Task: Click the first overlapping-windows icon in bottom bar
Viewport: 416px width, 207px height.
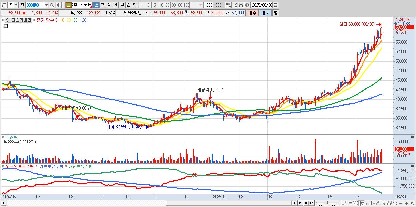Action: 344,203
